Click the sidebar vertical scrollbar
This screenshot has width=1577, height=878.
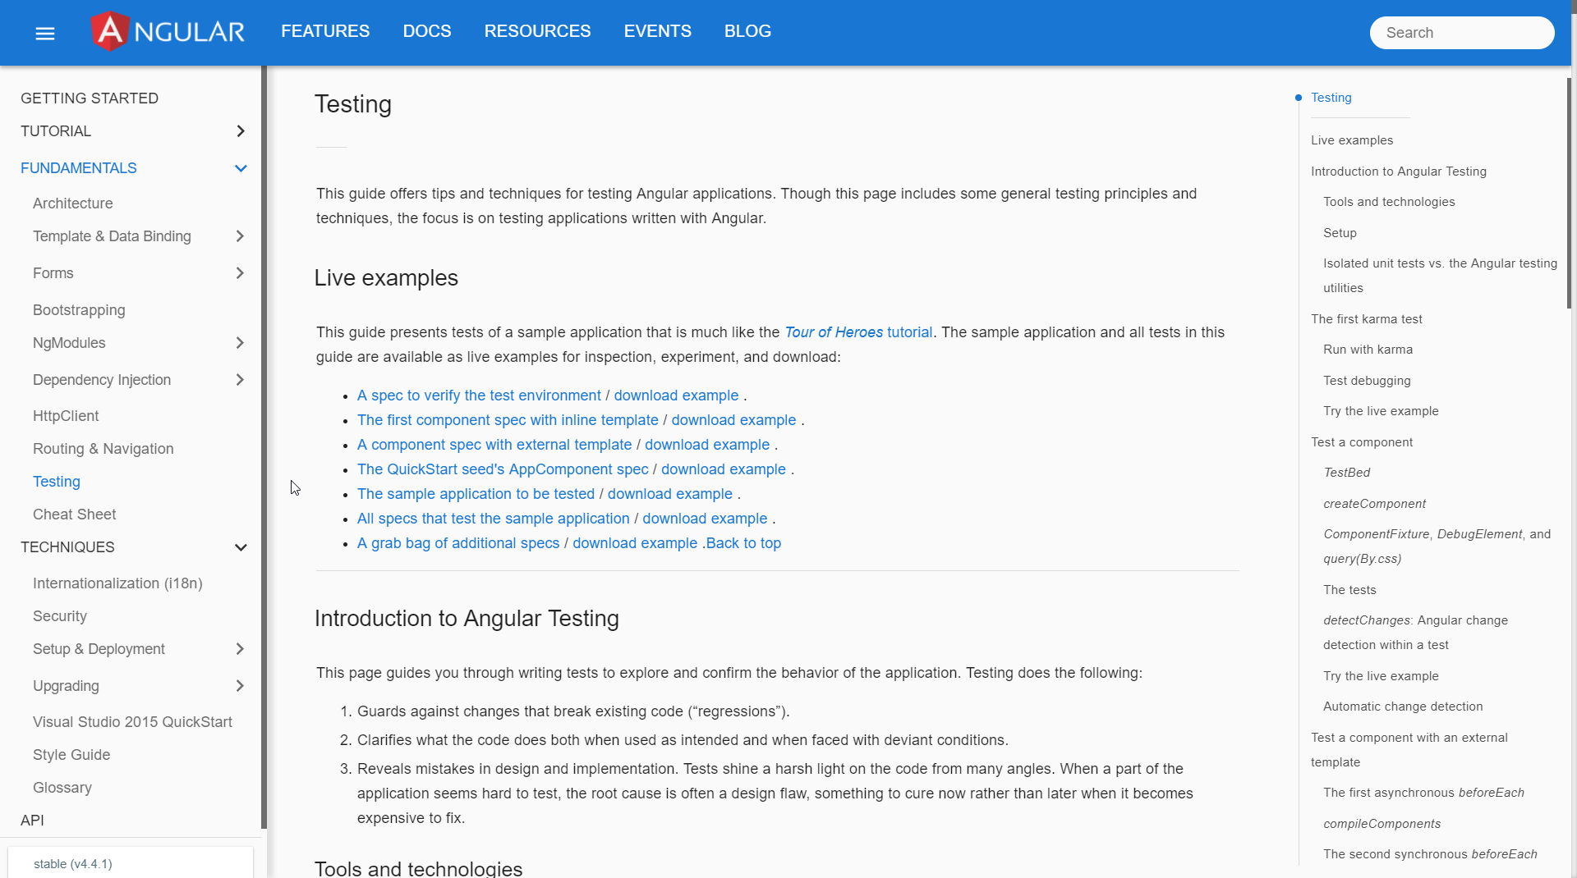pos(264,447)
